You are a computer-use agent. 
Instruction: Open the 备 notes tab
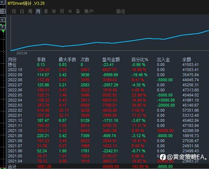tap(78, 11)
